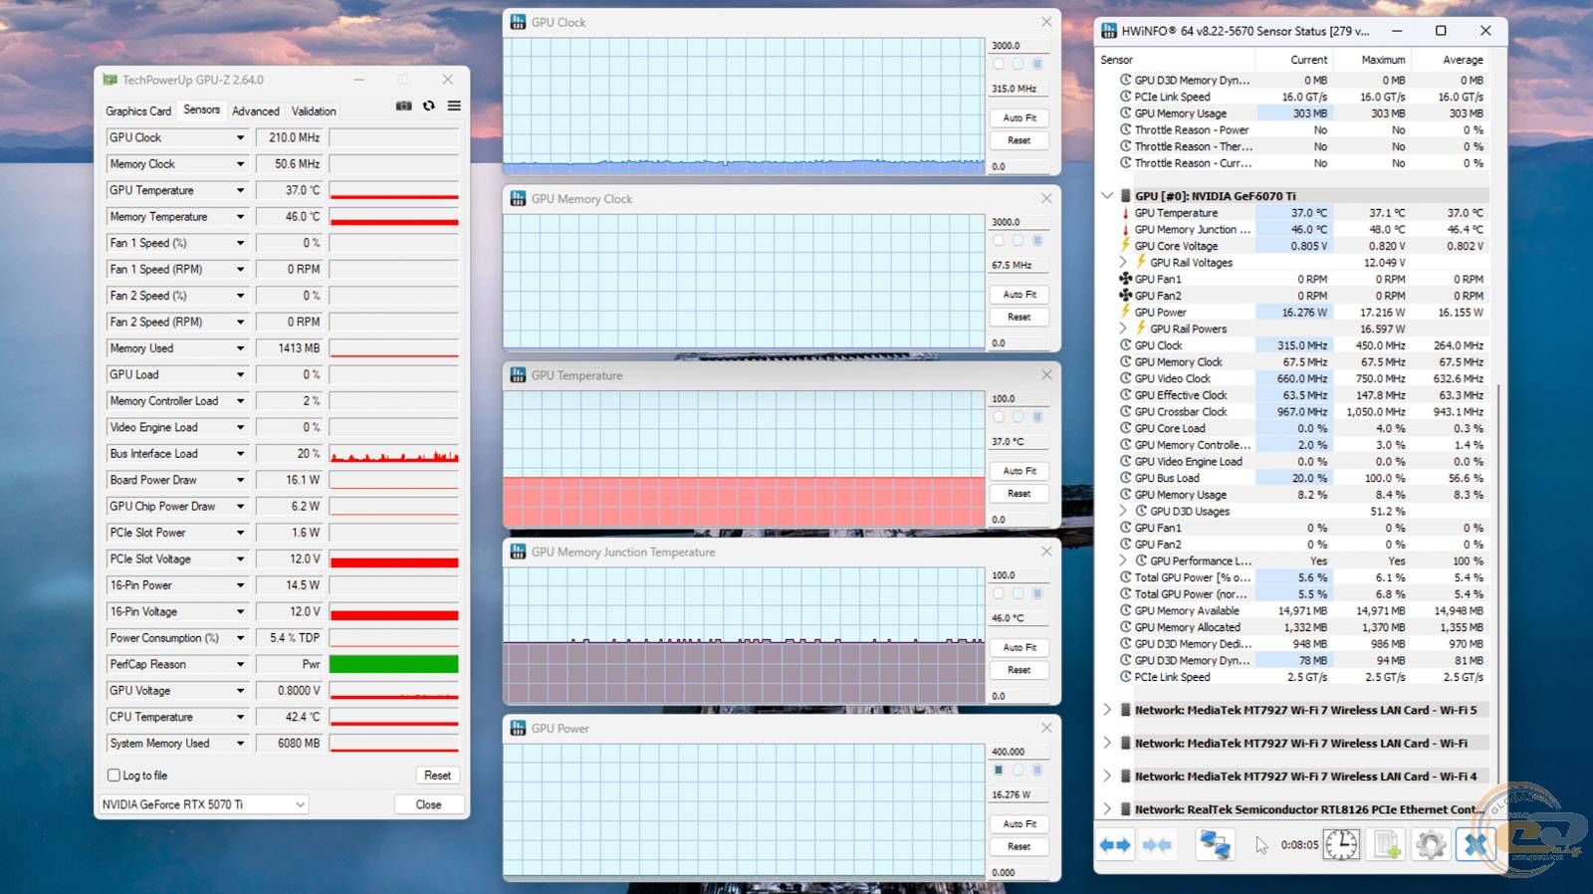Click Auto Fit in the GPU Clock graph
This screenshot has width=1593, height=894.
pyautogui.click(x=1020, y=117)
